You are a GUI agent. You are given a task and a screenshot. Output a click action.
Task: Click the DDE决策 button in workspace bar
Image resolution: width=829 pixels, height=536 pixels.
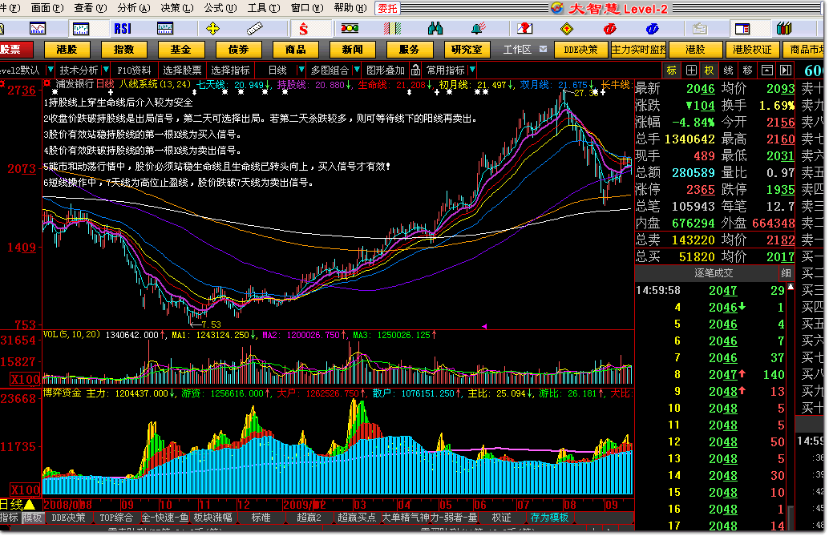coord(580,50)
